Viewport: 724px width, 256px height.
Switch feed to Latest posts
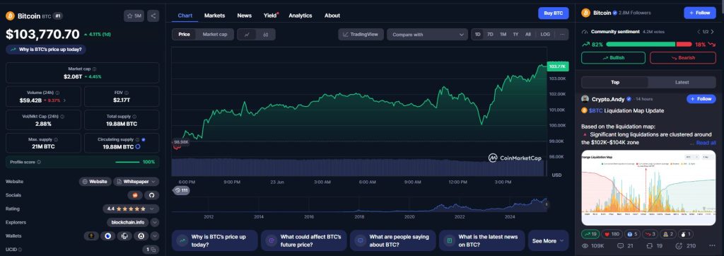pyautogui.click(x=682, y=82)
